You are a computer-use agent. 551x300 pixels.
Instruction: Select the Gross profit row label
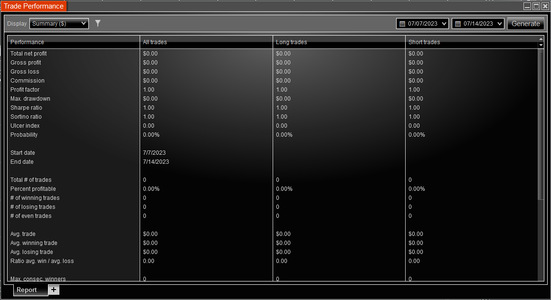[26, 63]
